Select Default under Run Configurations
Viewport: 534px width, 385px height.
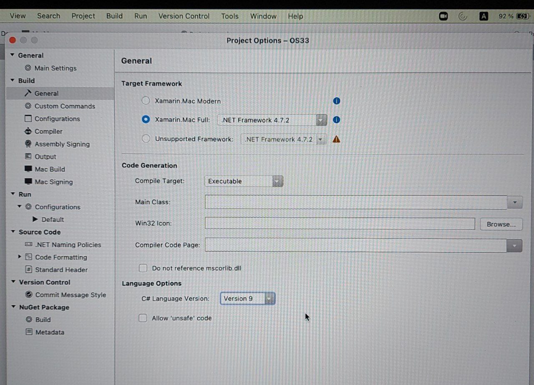click(x=53, y=219)
